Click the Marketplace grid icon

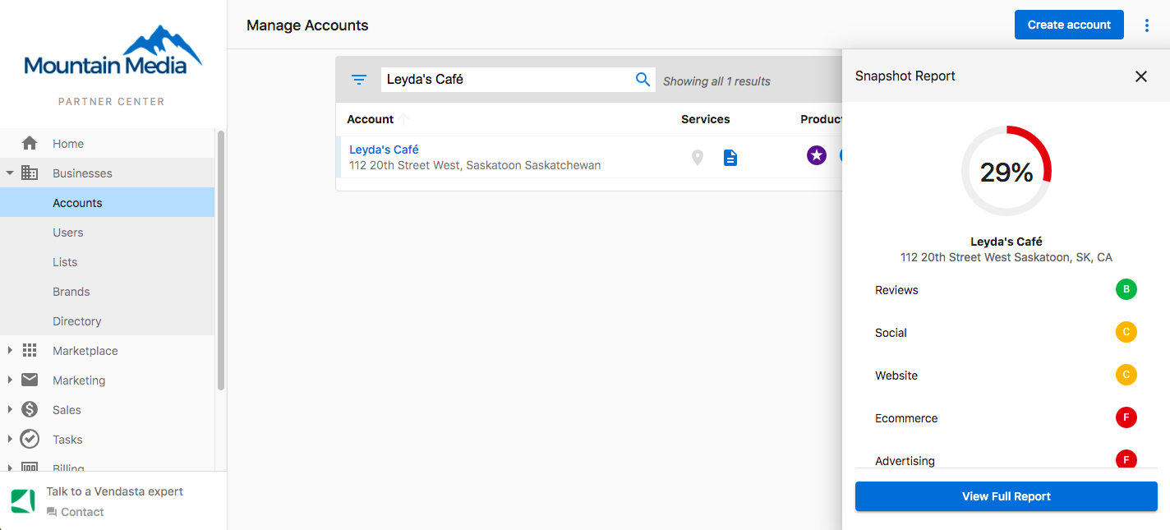(x=30, y=350)
